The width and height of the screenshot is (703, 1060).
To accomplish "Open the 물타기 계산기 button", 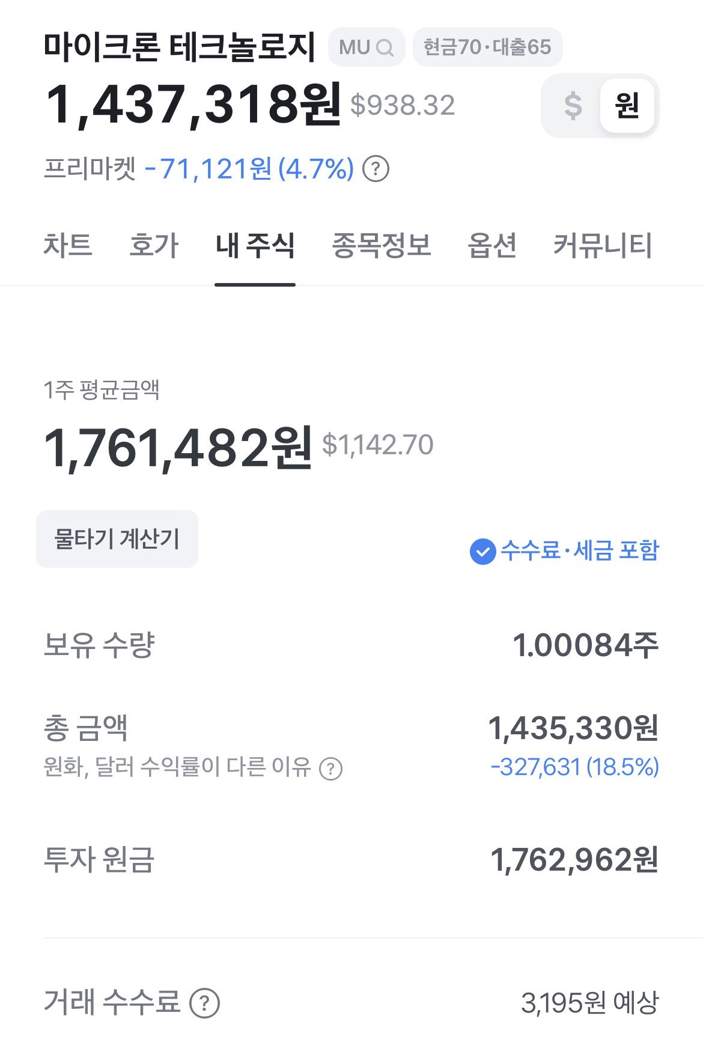I will point(117,539).
